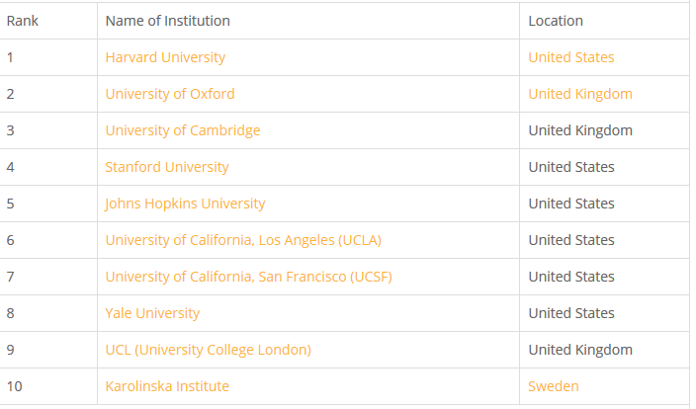Click the University of Oxford link

[170, 94]
